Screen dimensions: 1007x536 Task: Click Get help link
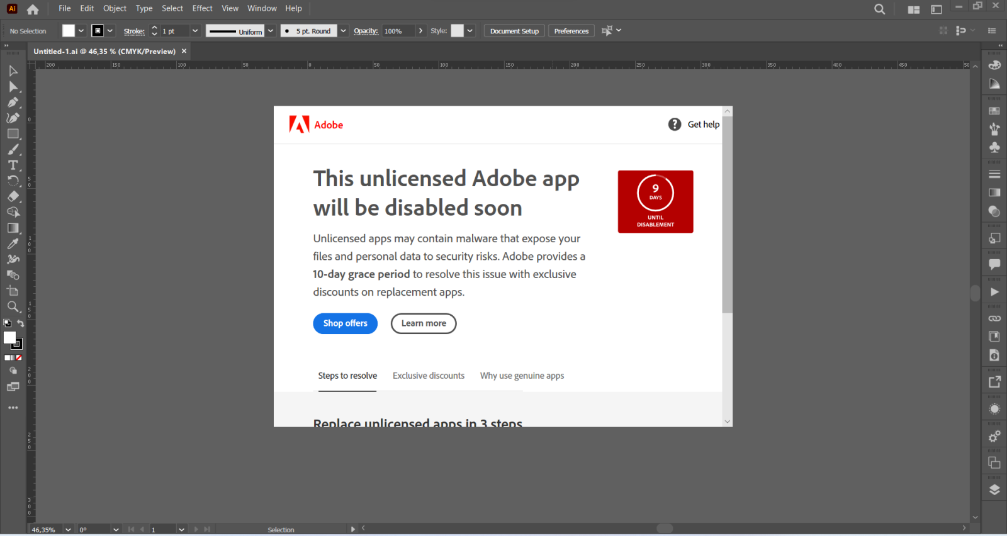point(694,125)
